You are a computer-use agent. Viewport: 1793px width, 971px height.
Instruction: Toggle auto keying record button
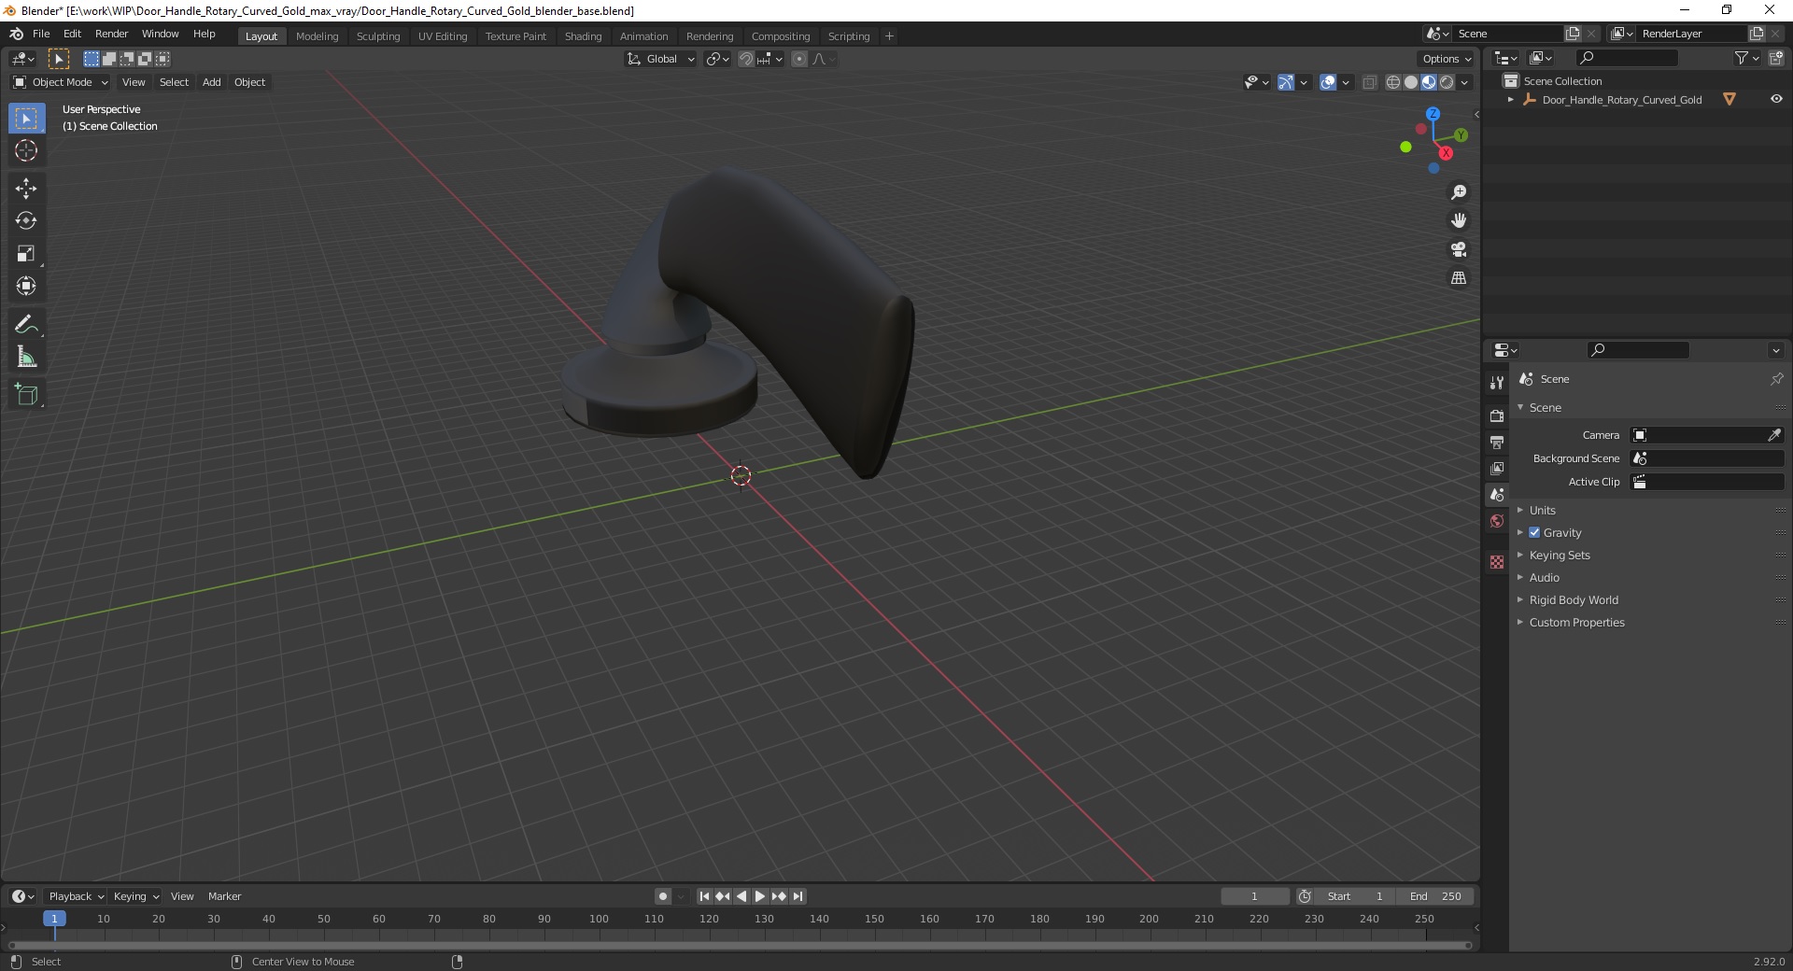(663, 896)
